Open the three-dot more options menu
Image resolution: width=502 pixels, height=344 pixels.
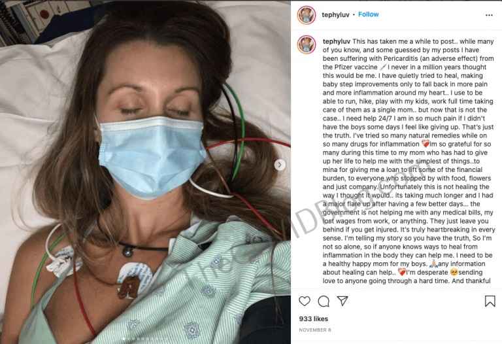coord(489,15)
